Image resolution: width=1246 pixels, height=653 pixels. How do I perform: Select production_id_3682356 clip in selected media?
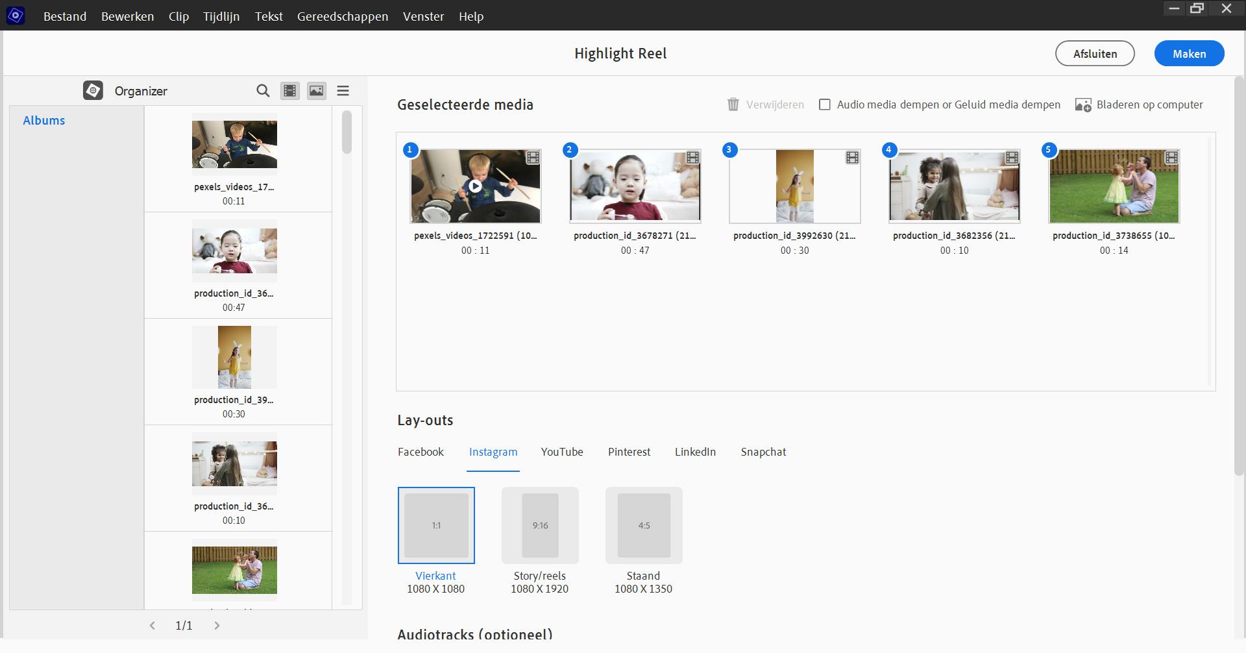click(x=955, y=186)
